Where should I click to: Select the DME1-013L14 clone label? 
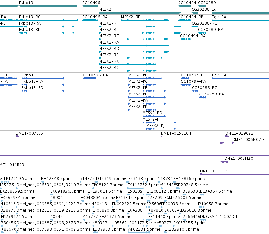[214, 171]
